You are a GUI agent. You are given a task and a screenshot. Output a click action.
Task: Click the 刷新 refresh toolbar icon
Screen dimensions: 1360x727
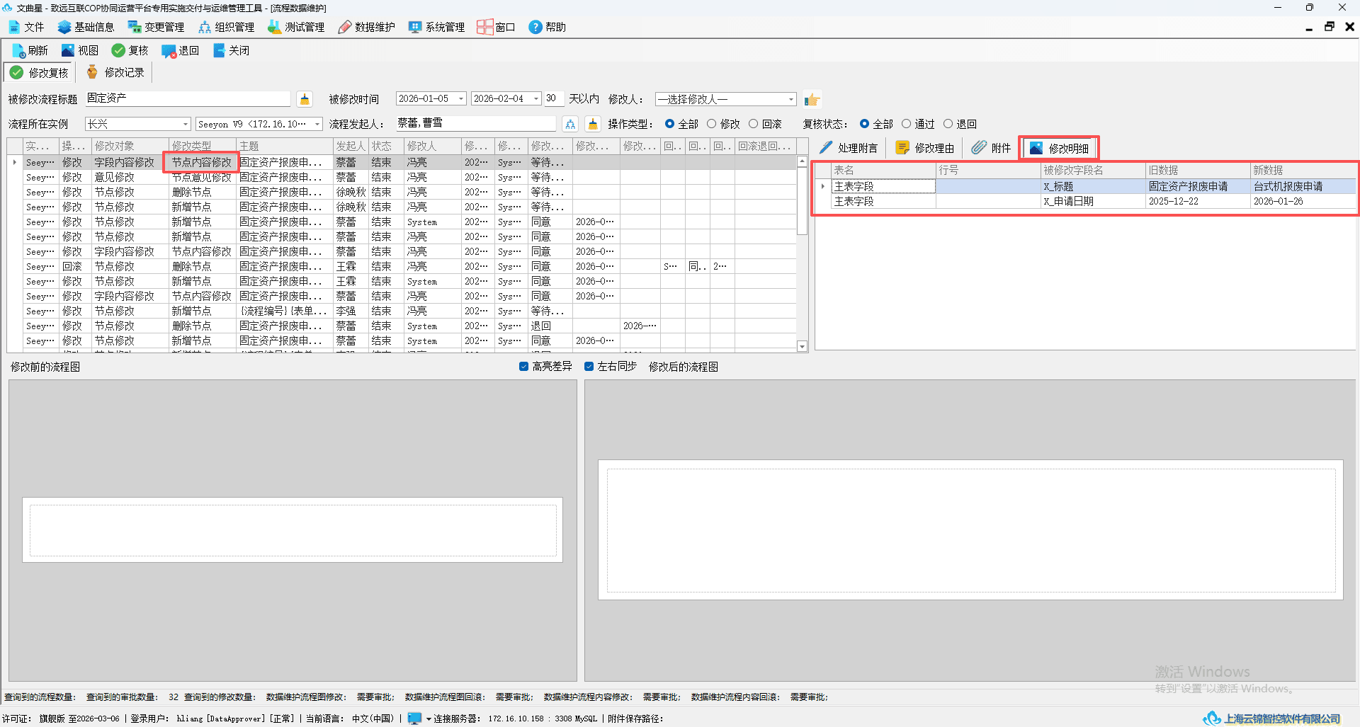click(18, 51)
